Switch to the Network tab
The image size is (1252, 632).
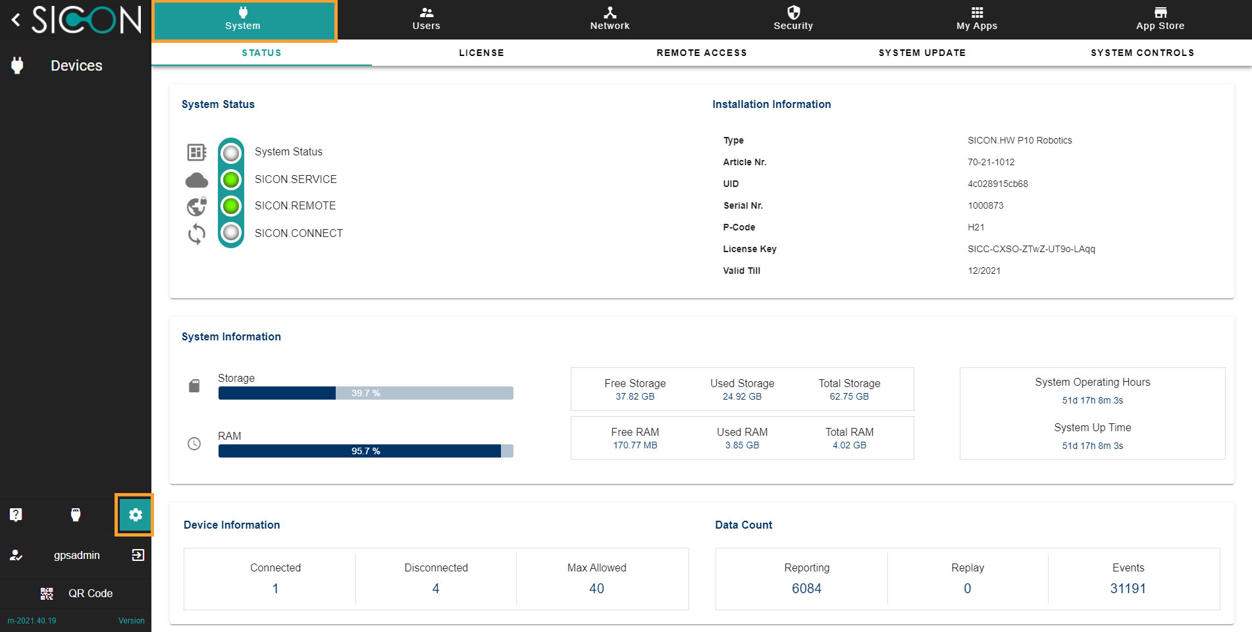coord(610,19)
